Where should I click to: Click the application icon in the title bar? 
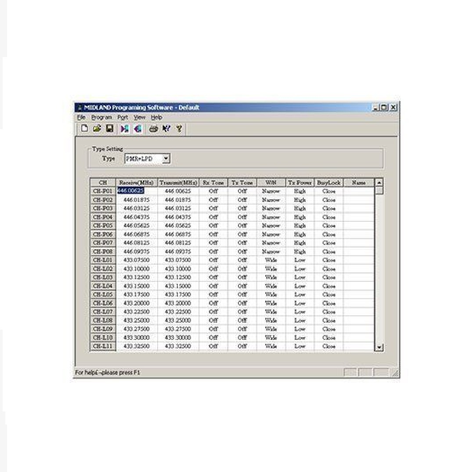pos(80,108)
